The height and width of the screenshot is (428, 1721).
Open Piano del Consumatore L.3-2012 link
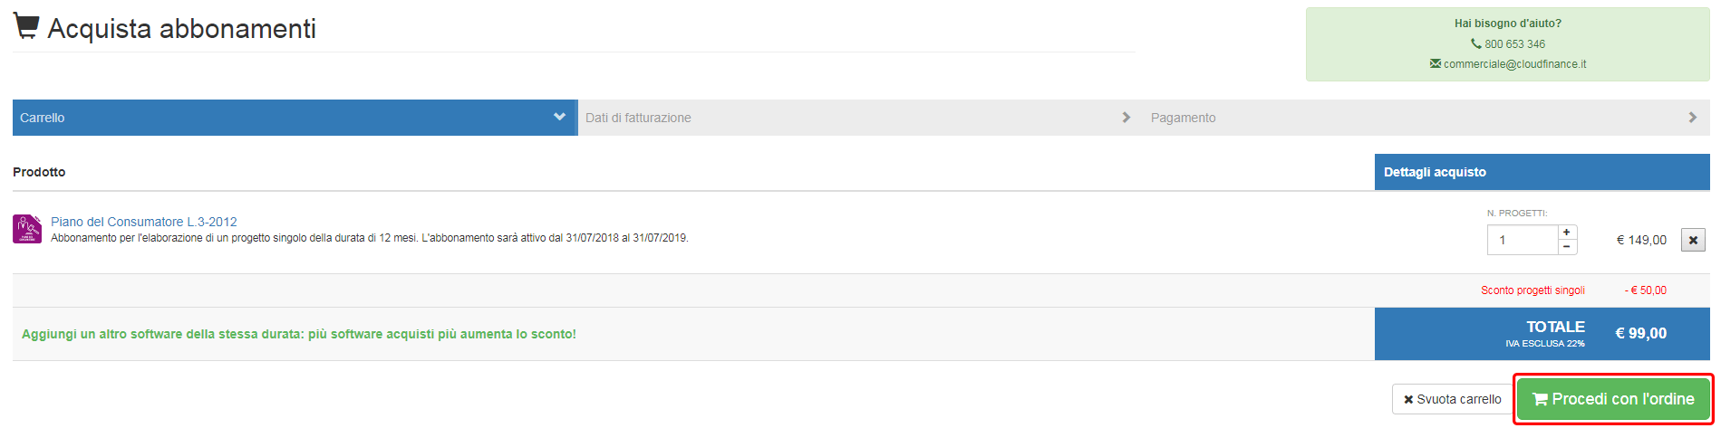click(144, 222)
